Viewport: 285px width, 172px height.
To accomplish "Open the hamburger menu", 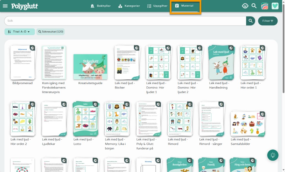I will point(5,6).
